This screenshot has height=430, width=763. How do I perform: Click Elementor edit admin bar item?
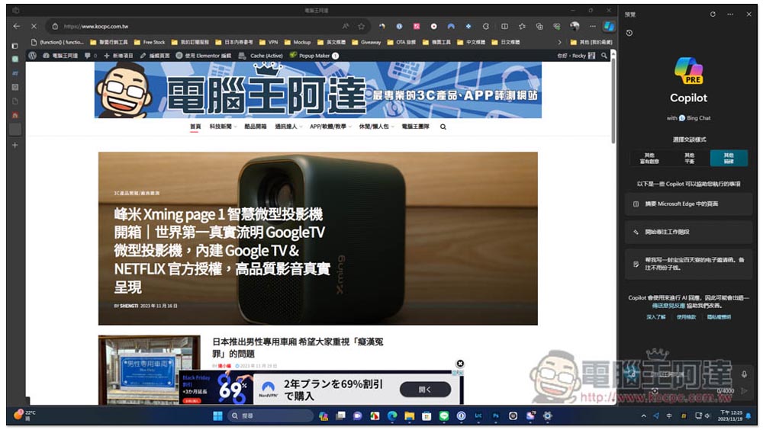tap(204, 56)
